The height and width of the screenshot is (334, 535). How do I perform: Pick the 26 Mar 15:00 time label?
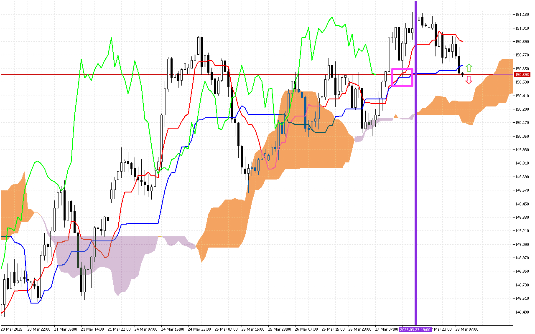point(334,329)
